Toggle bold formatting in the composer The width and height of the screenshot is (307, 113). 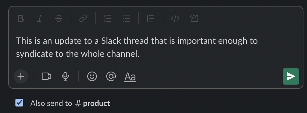click(20, 19)
